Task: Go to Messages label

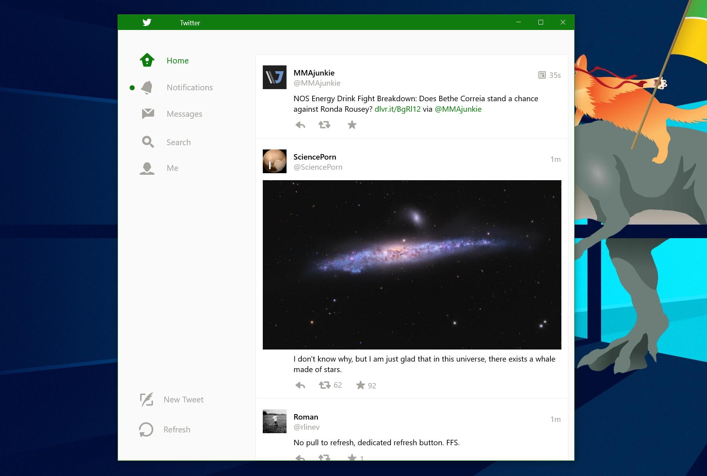Action: pyautogui.click(x=184, y=114)
